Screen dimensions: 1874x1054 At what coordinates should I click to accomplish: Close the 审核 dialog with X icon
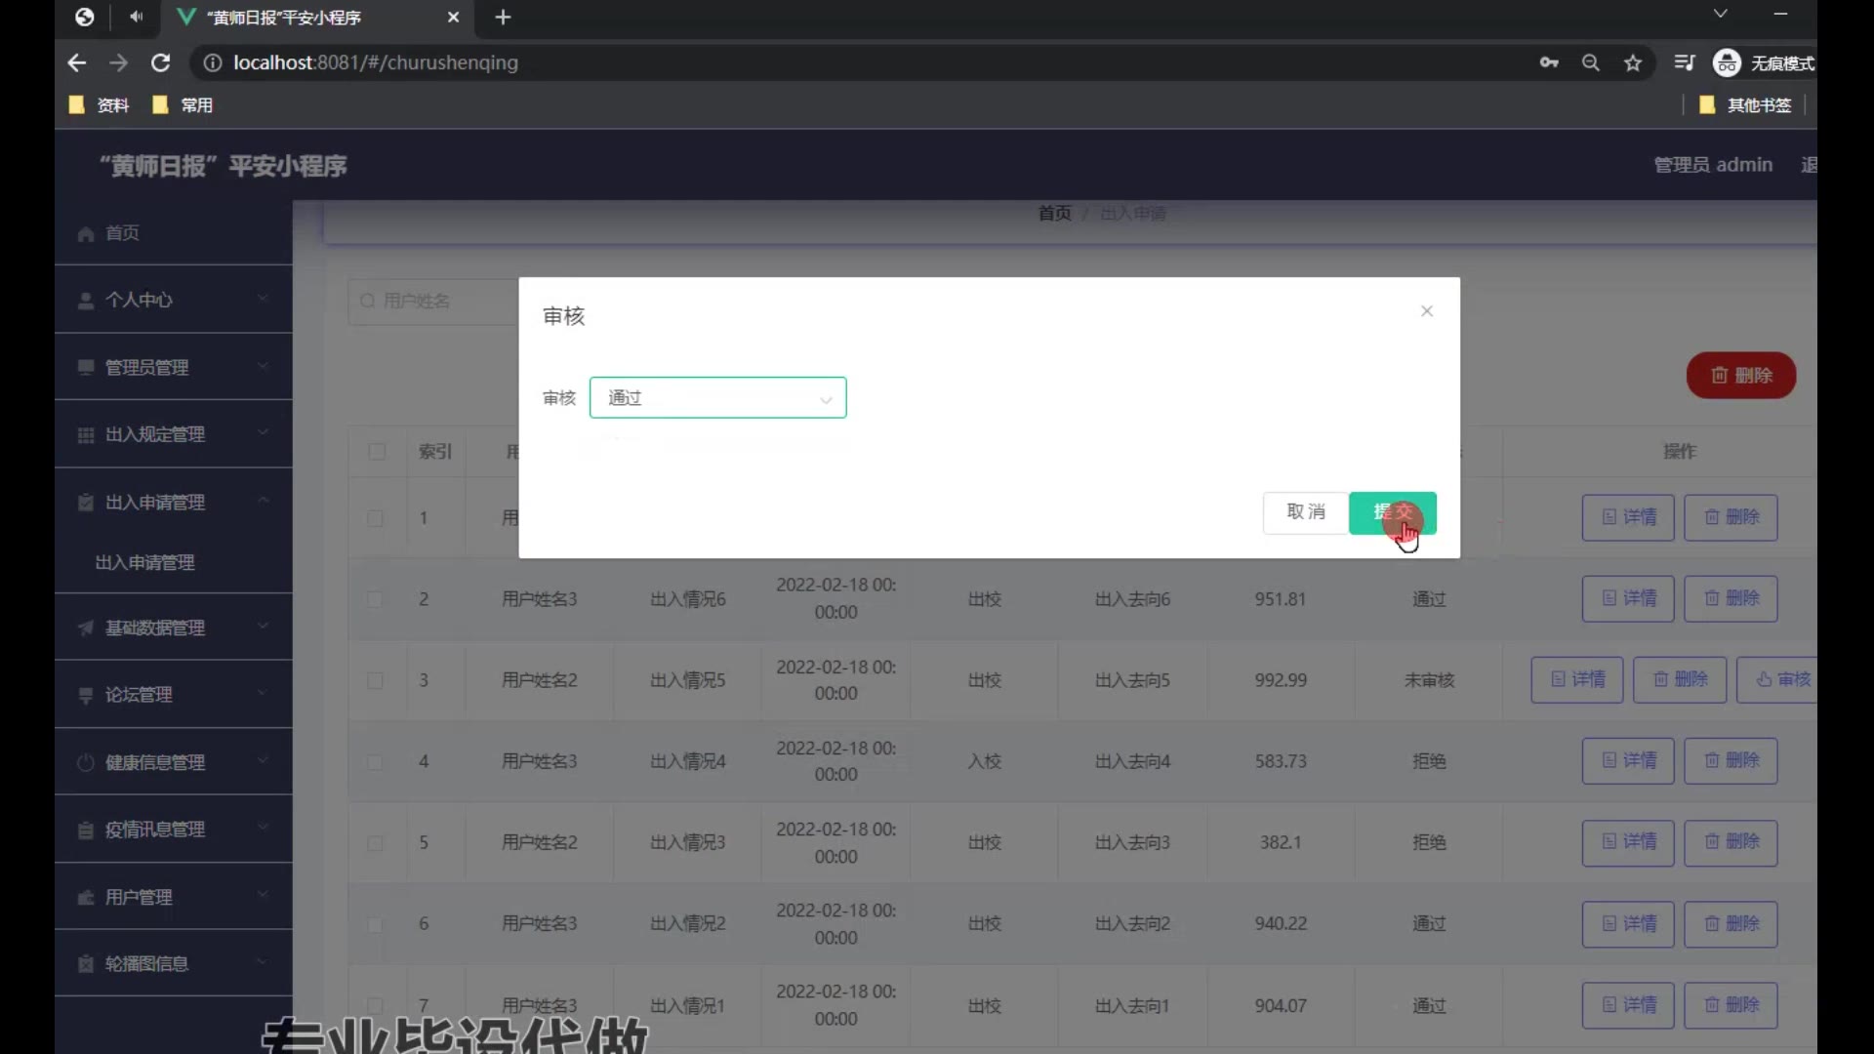(1426, 311)
